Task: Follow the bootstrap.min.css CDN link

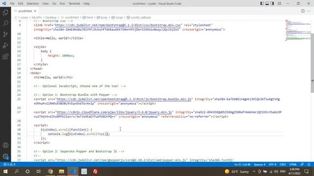Action: 118,25
